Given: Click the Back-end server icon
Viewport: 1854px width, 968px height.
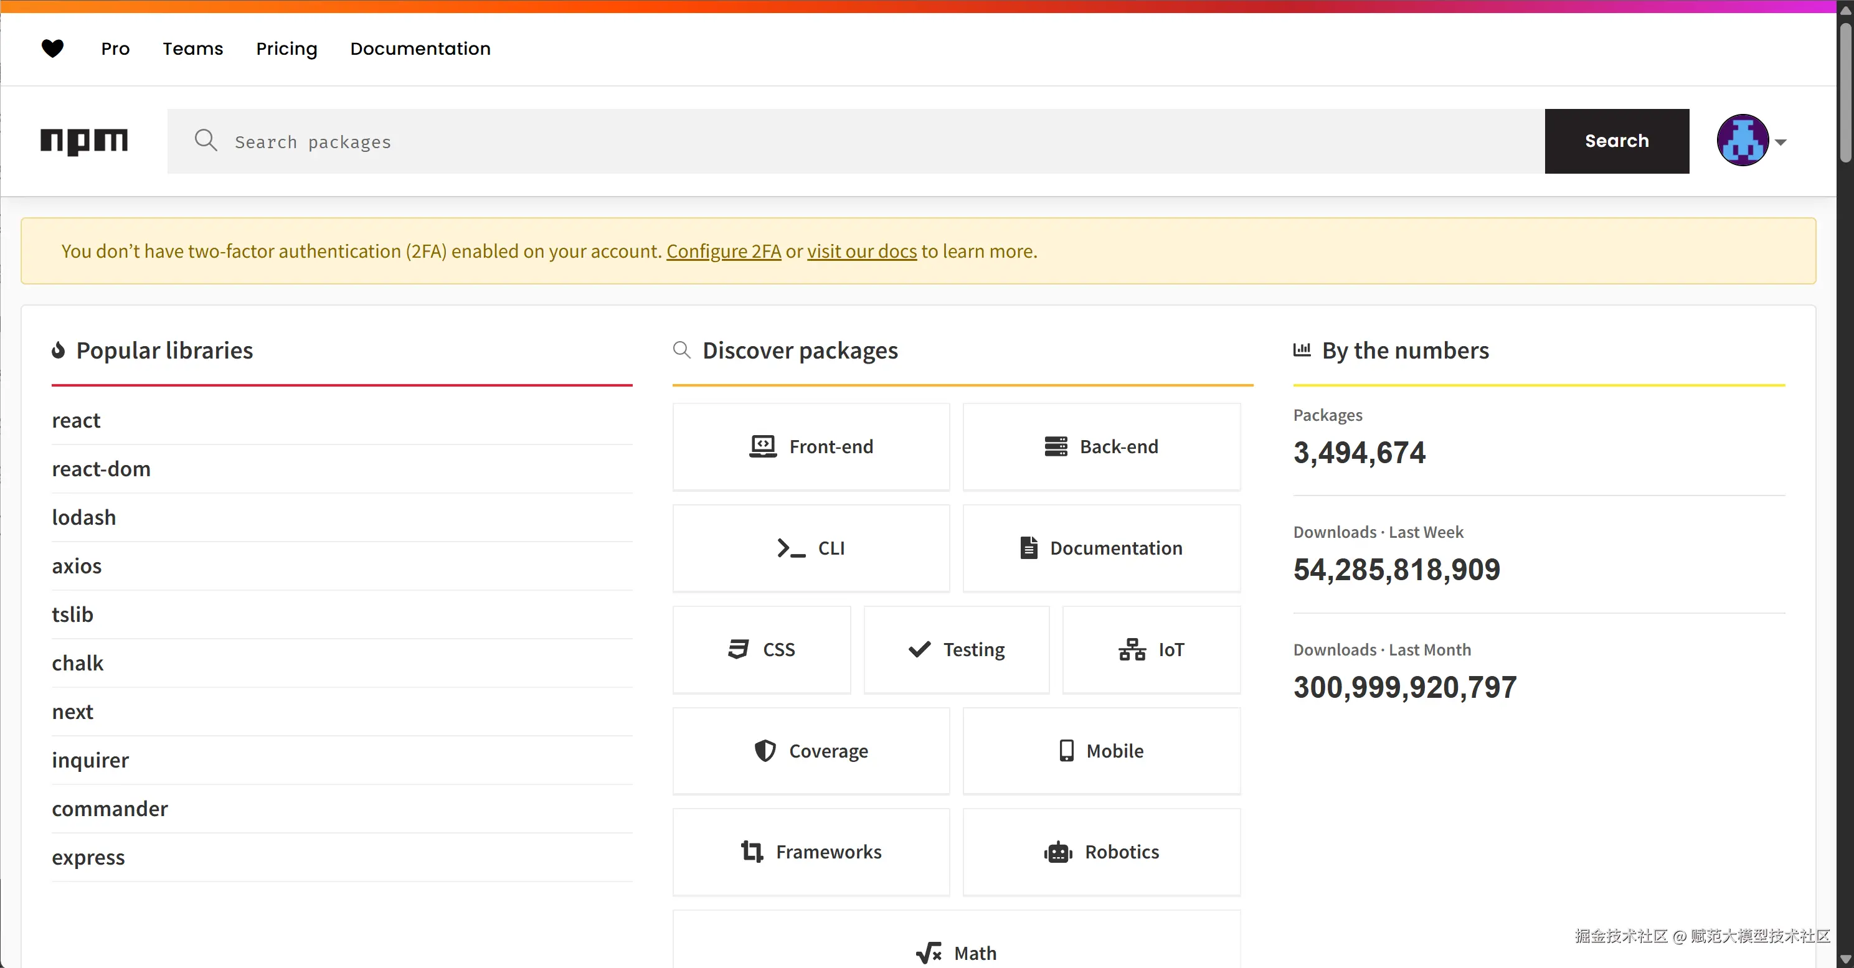Looking at the screenshot, I should [1056, 446].
